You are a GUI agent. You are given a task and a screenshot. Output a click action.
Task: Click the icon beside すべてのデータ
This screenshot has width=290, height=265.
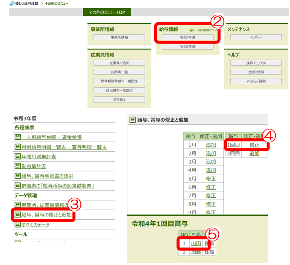click(x=18, y=224)
